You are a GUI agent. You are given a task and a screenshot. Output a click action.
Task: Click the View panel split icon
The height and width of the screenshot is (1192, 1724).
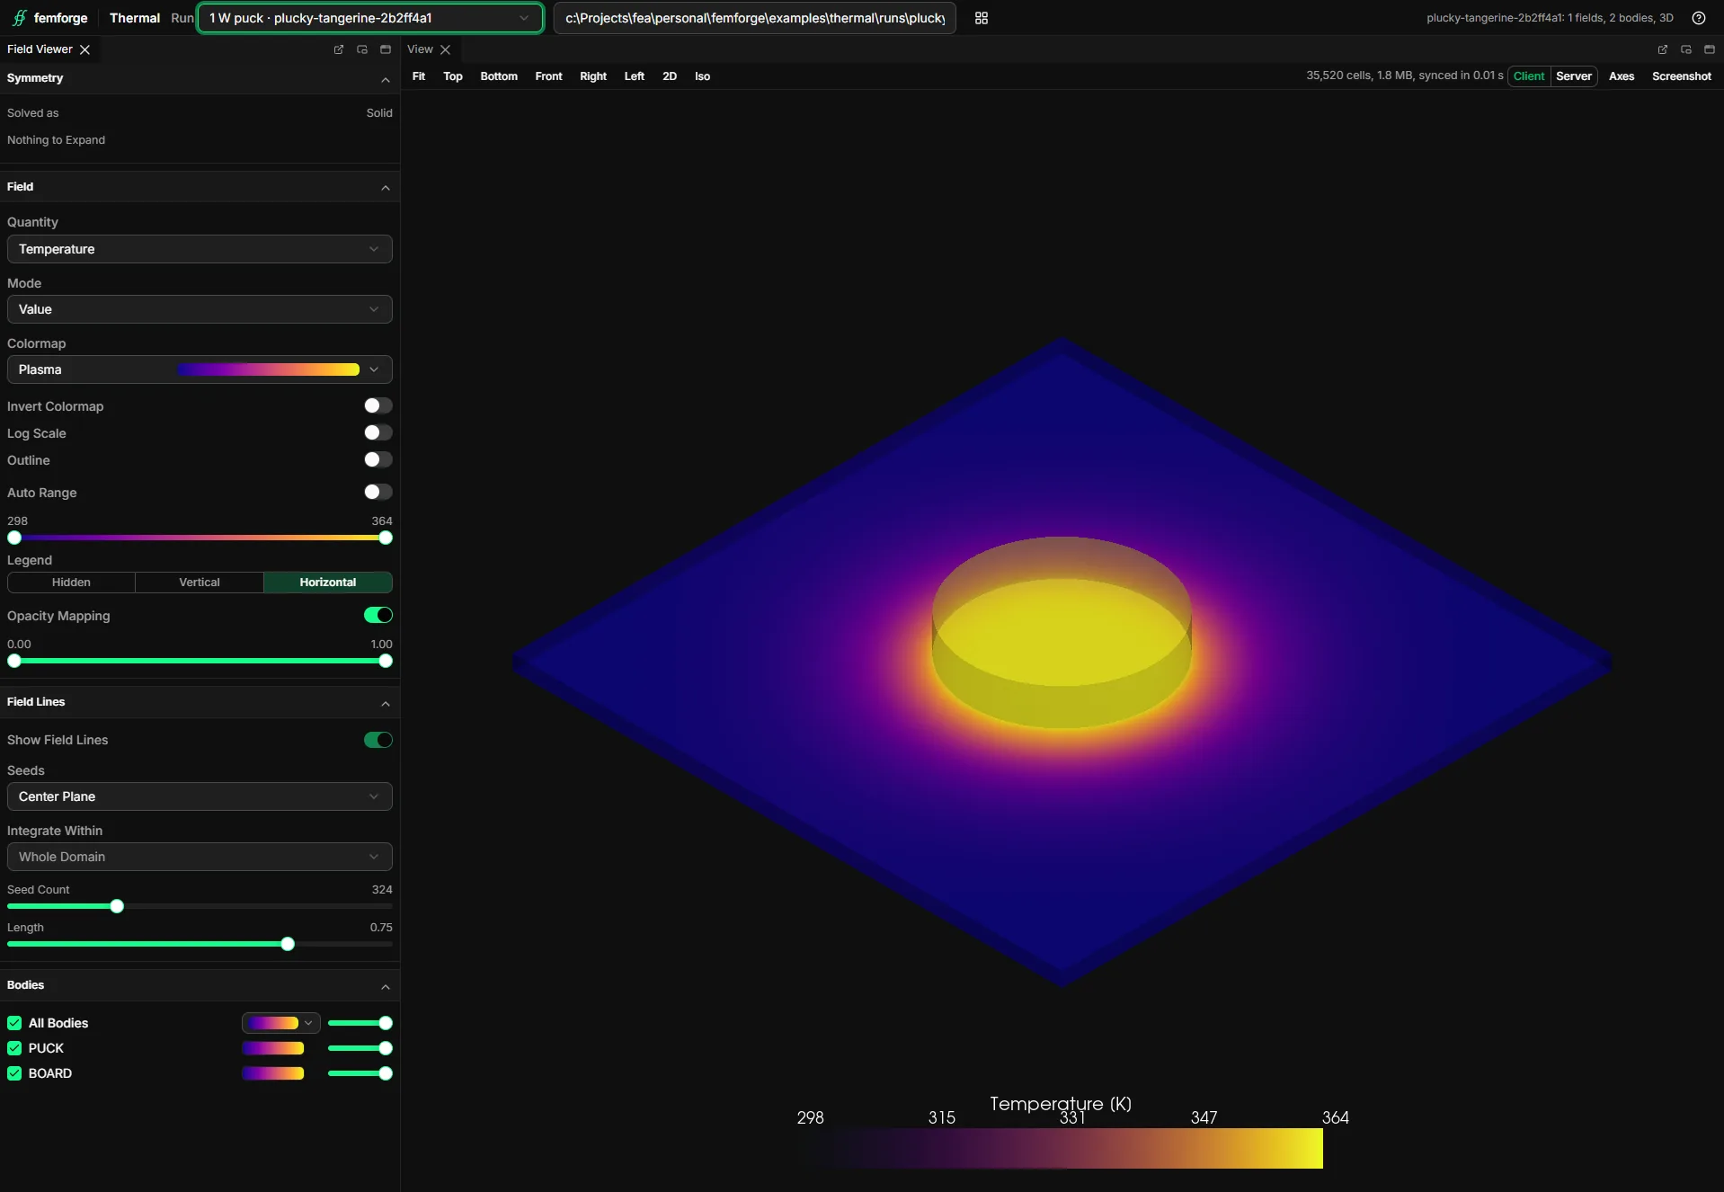tap(1686, 49)
